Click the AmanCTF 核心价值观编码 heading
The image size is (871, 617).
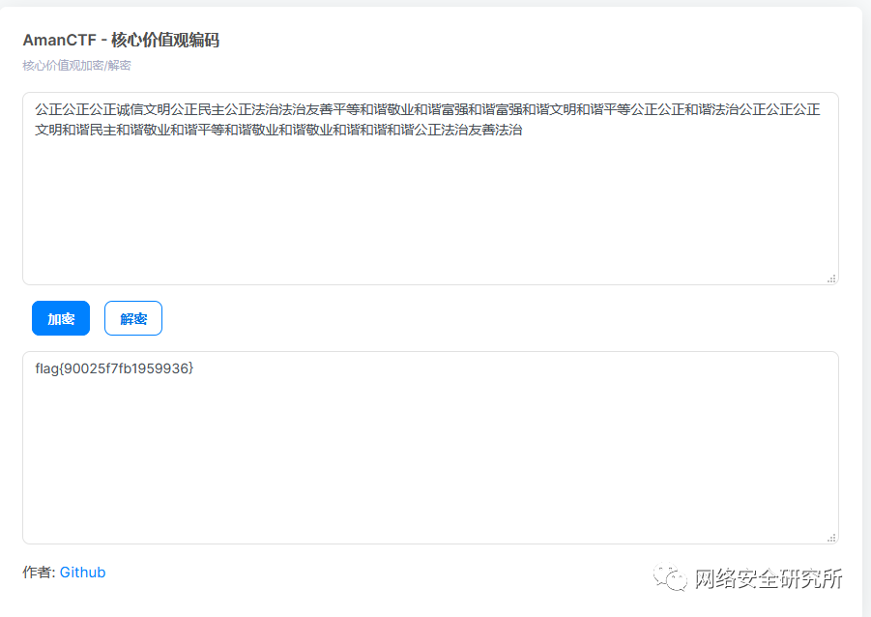pos(121,40)
